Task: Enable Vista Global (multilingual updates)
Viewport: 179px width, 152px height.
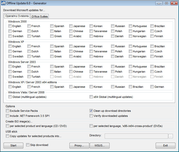Action: pos(10,97)
